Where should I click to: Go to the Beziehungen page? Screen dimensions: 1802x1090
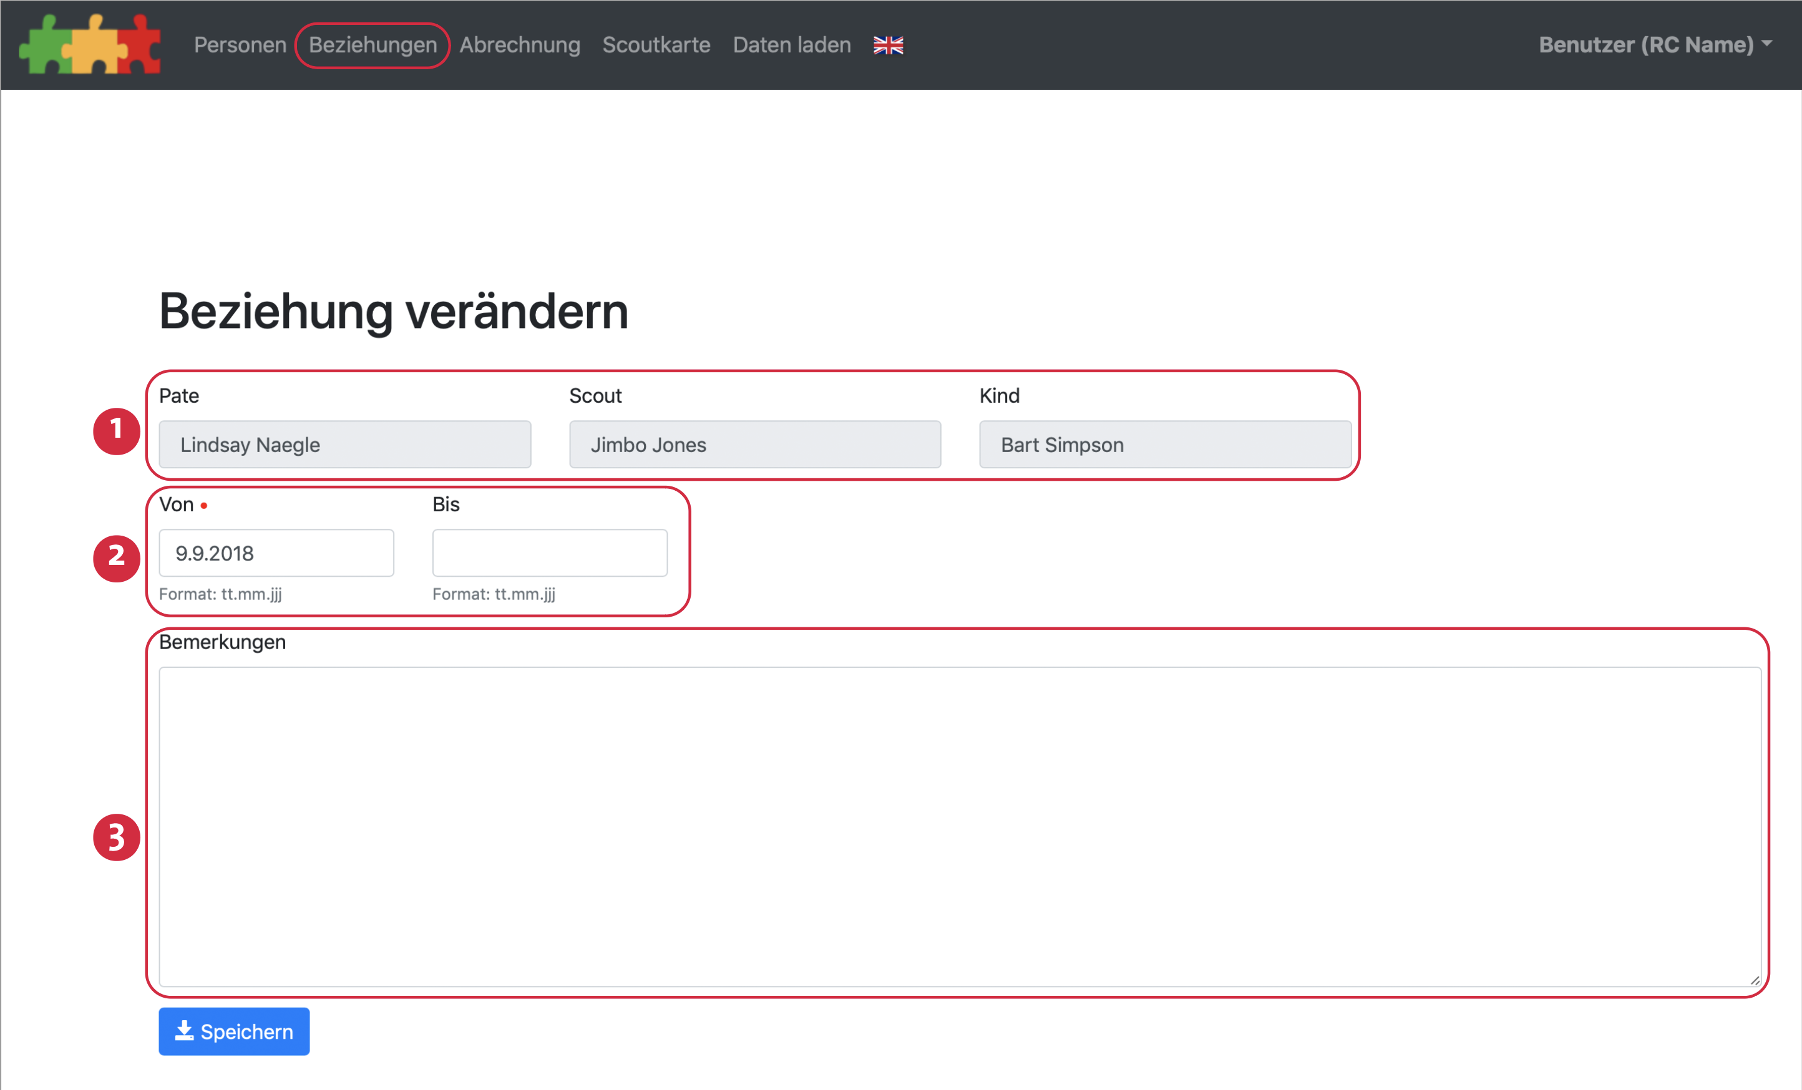coord(373,45)
